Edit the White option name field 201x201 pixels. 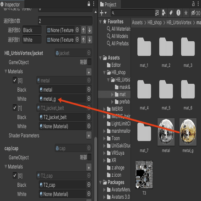coord(32,40)
